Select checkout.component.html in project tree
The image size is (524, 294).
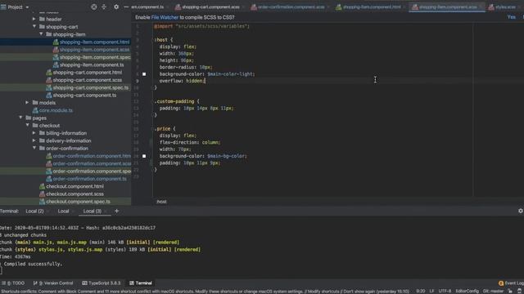[75, 186]
